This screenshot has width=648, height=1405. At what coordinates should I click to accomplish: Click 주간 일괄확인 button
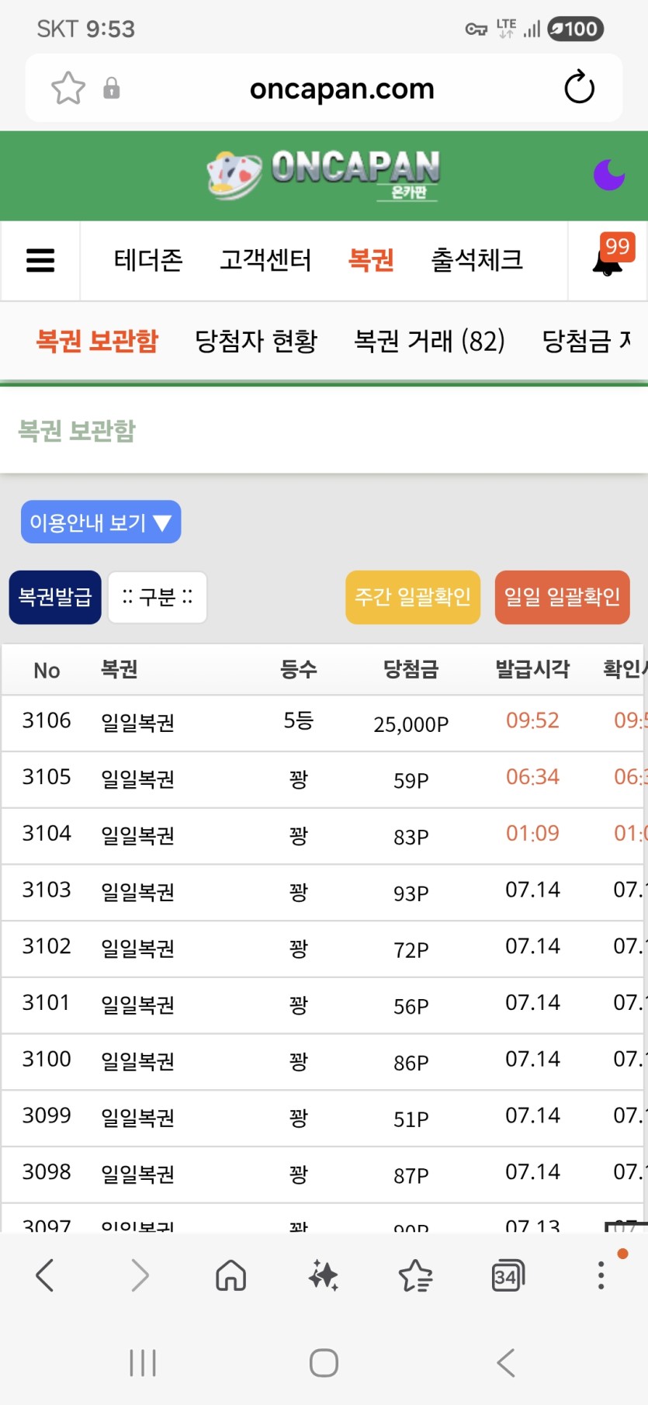(x=413, y=597)
